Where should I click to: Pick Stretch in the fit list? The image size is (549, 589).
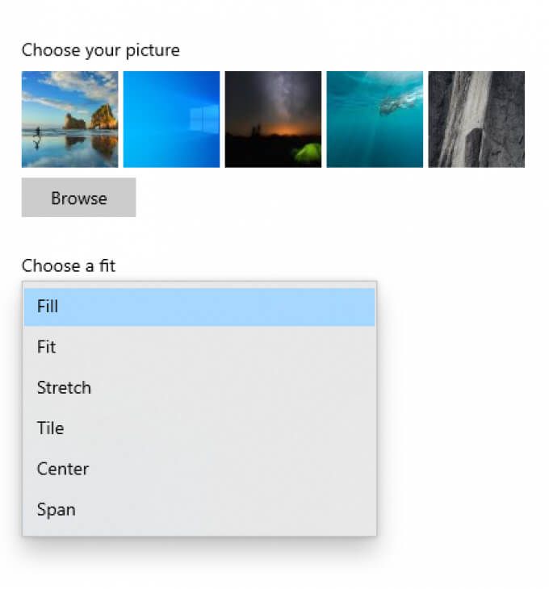point(199,387)
